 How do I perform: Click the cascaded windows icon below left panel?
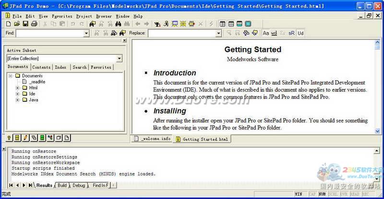coord(34,138)
